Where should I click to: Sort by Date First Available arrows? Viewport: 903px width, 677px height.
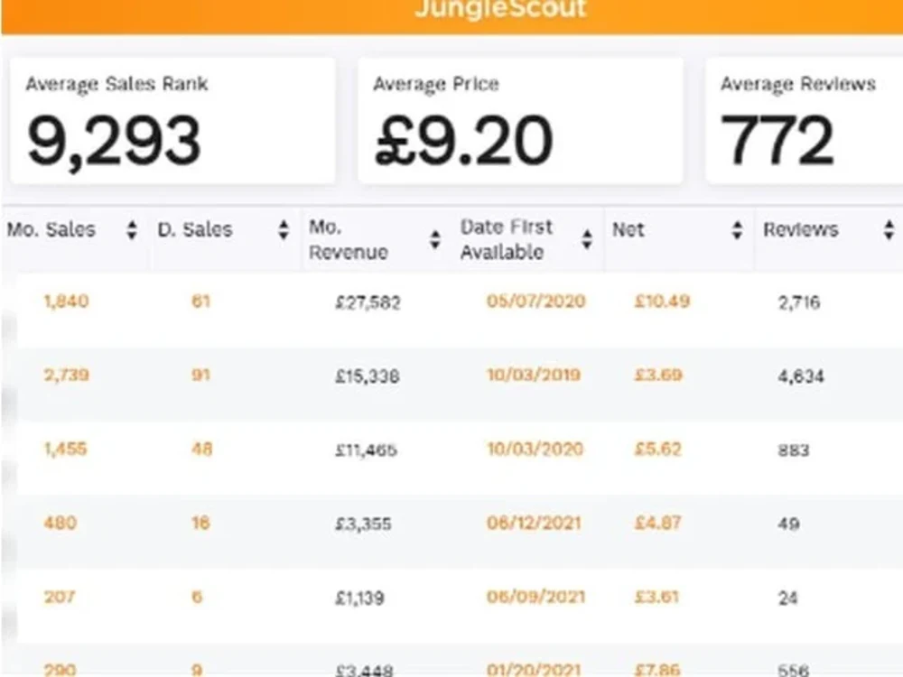point(587,239)
